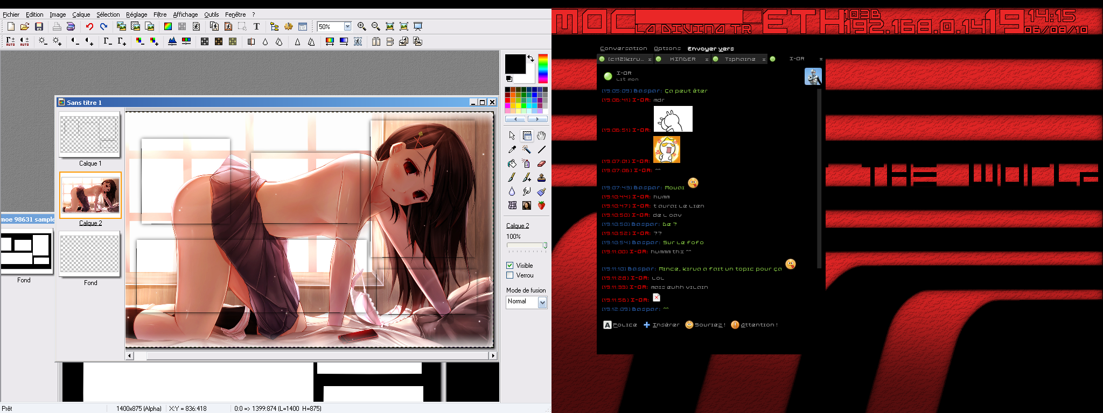Click the scanner import icon

coord(71,26)
